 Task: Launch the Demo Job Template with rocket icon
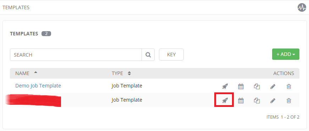coord(225,86)
